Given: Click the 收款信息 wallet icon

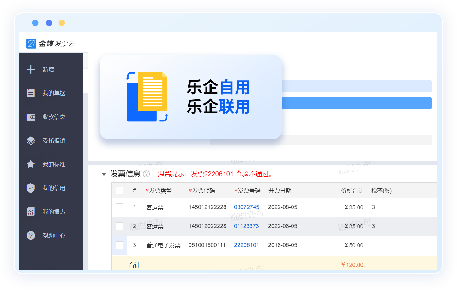Looking at the screenshot, I should coord(31,117).
